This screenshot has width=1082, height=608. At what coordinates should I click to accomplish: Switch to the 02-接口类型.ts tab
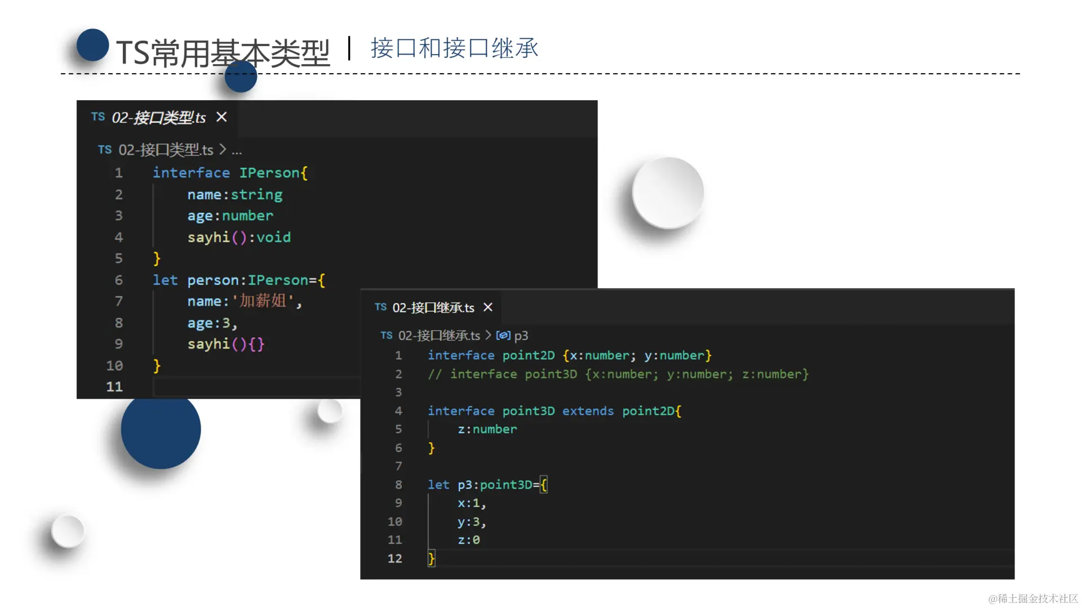pos(159,118)
